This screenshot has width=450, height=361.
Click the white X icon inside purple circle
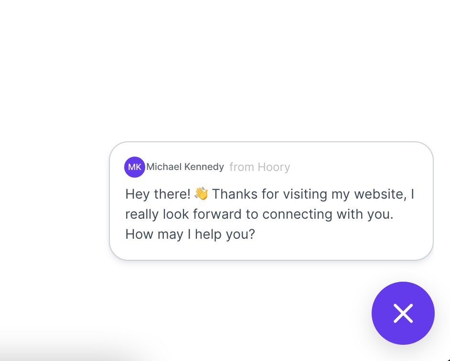coord(403,313)
